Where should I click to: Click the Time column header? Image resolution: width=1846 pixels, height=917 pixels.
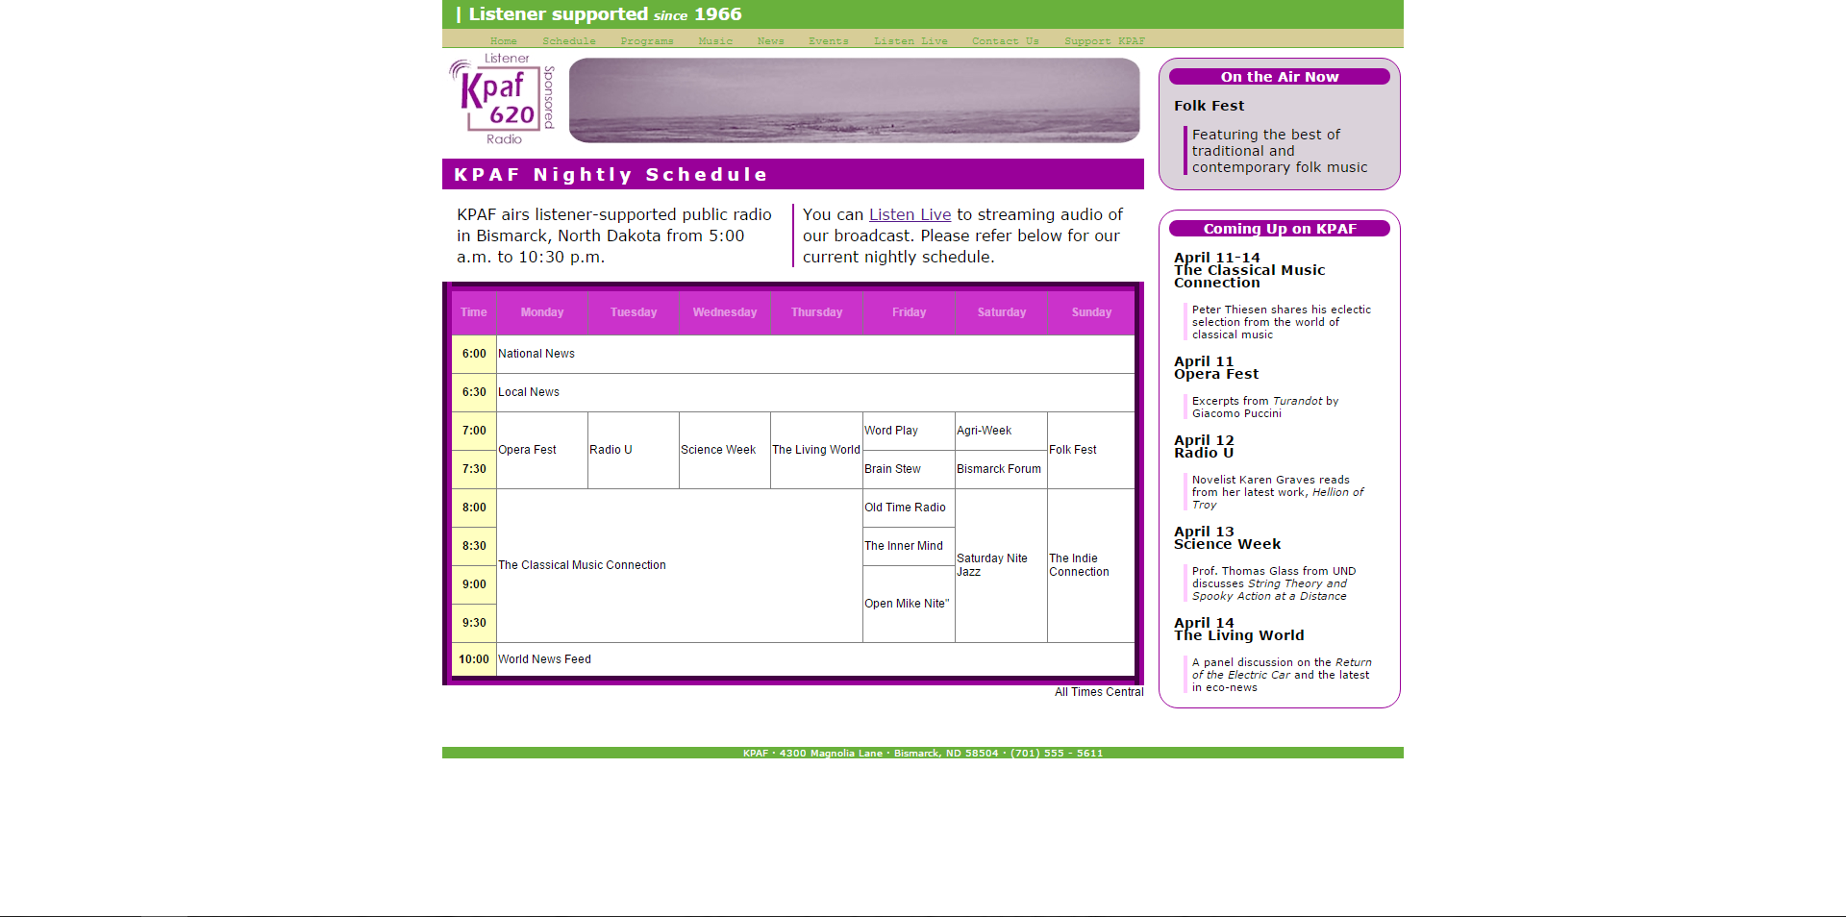tap(474, 312)
